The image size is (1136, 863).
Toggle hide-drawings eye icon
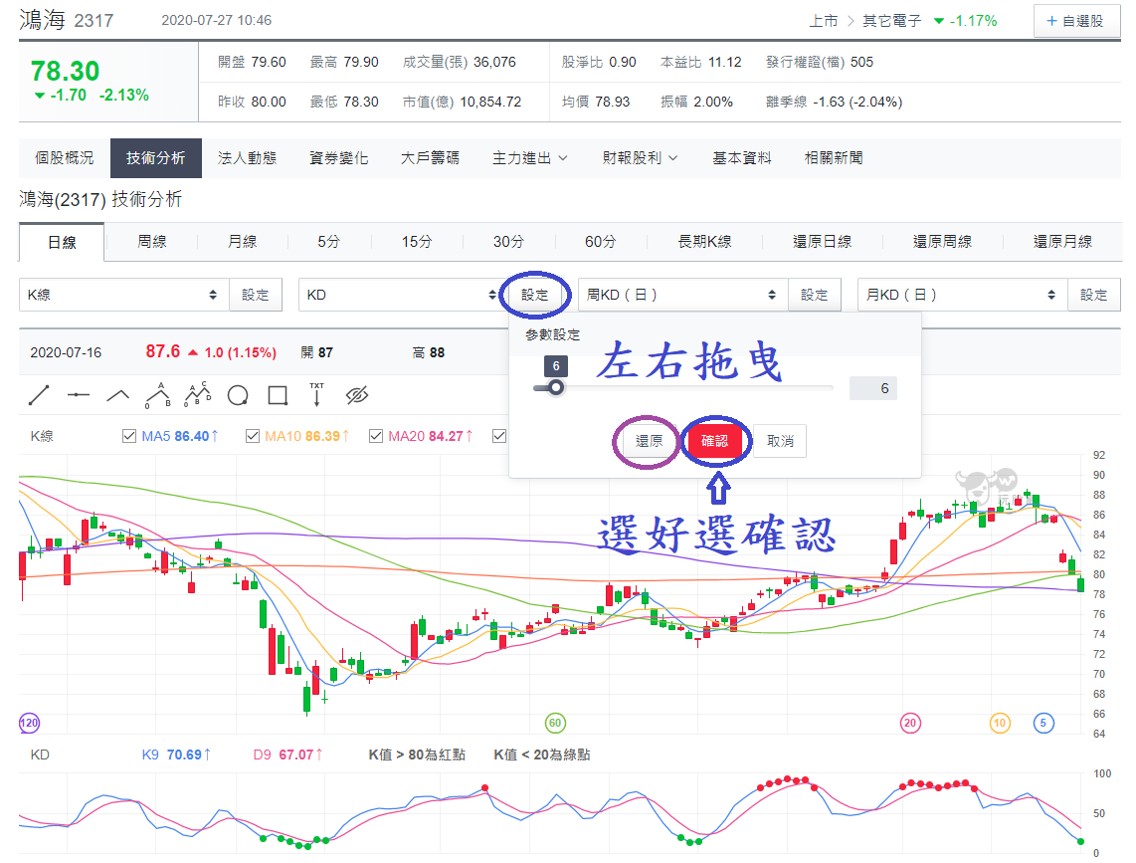pos(356,395)
